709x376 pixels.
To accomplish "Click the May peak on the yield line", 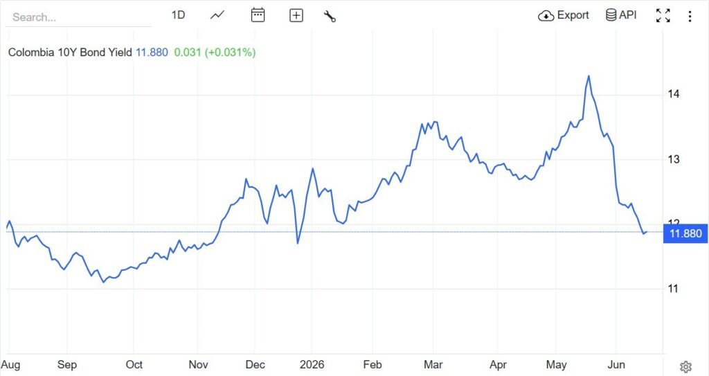I will click(589, 76).
